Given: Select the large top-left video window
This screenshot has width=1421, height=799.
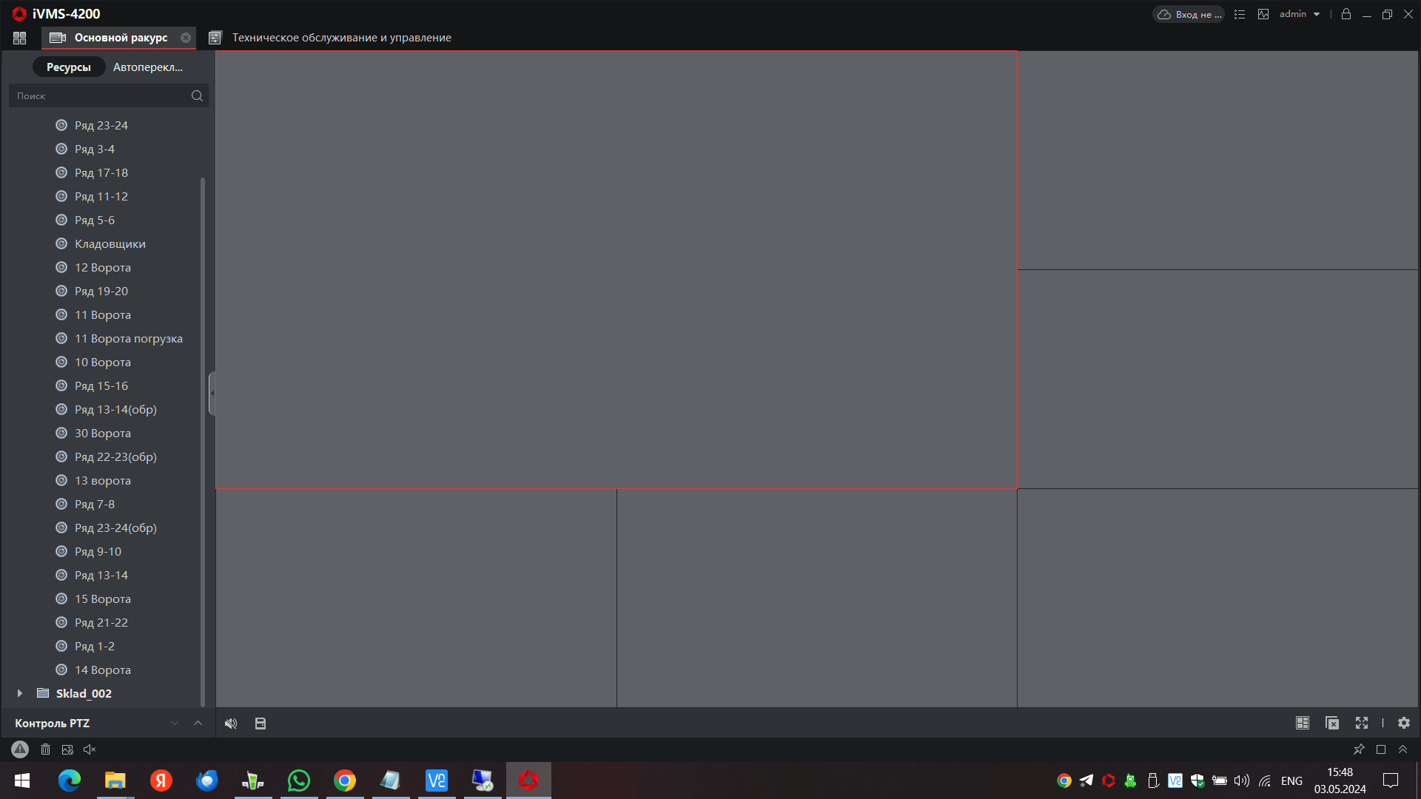Looking at the screenshot, I should point(616,270).
